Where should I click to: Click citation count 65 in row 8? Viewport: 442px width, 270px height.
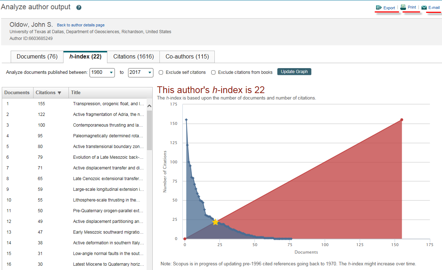click(40, 179)
